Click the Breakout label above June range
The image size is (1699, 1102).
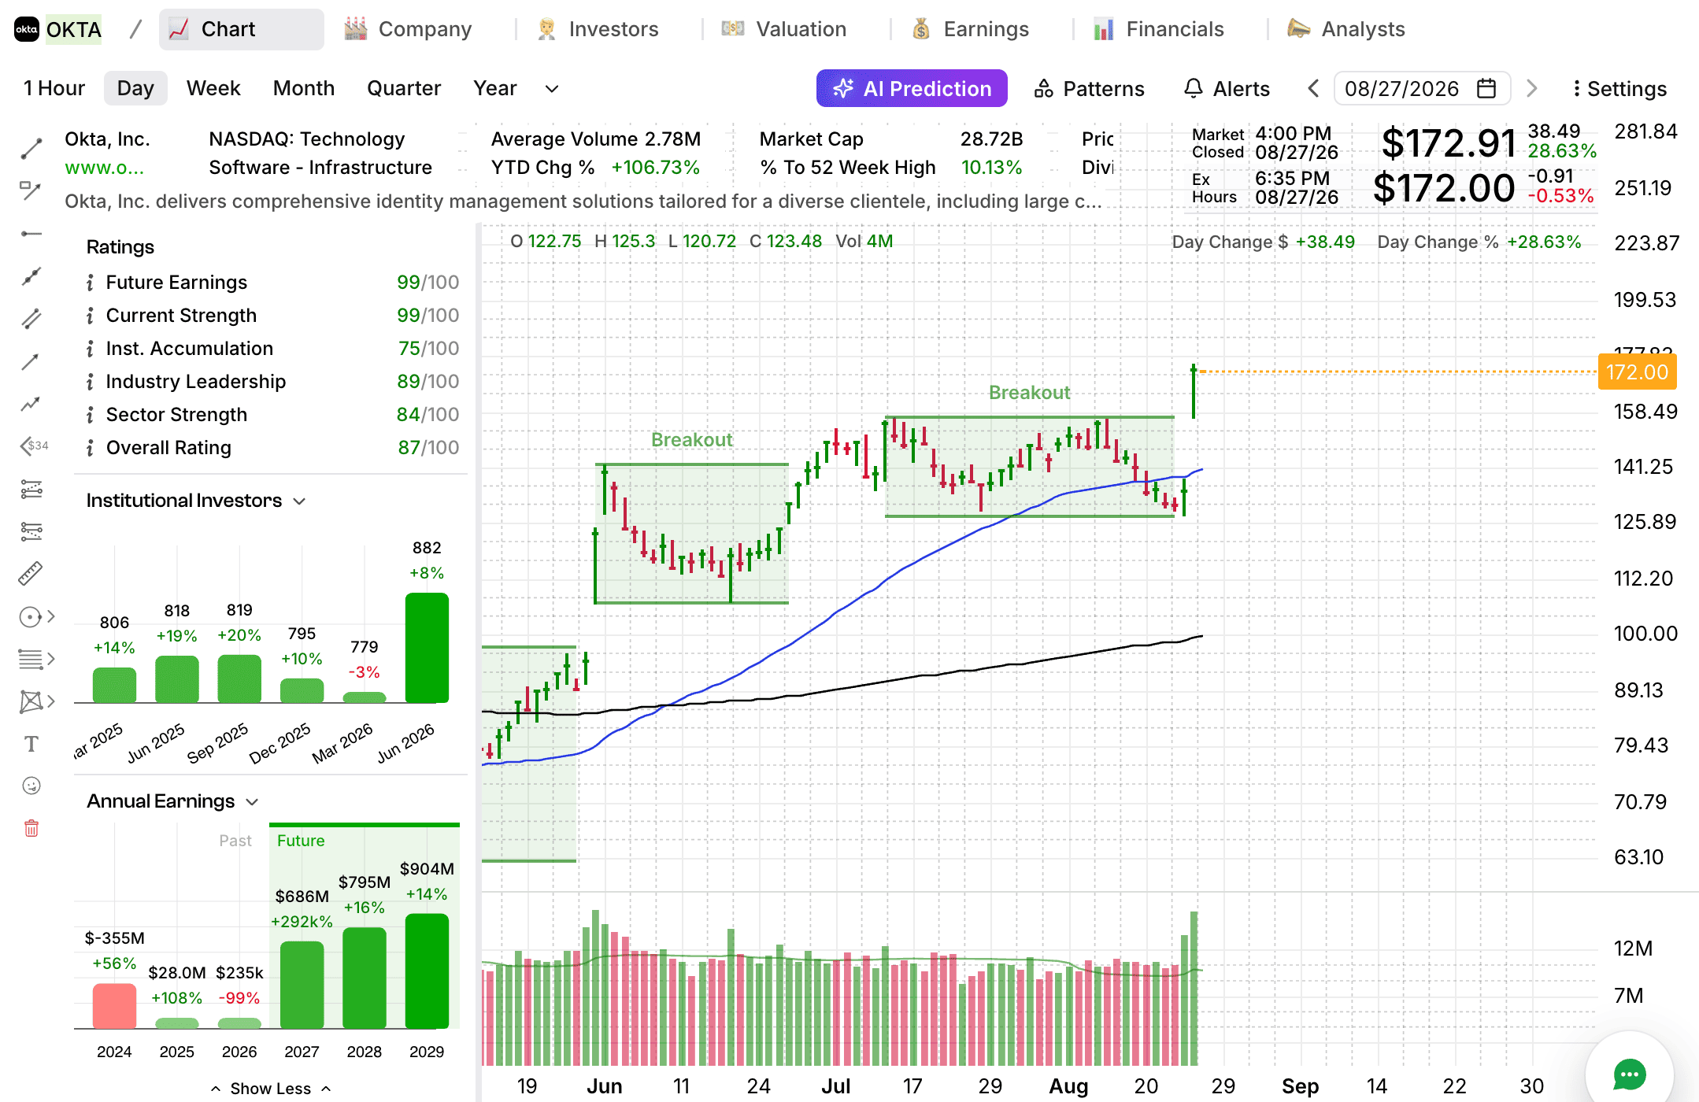point(691,439)
